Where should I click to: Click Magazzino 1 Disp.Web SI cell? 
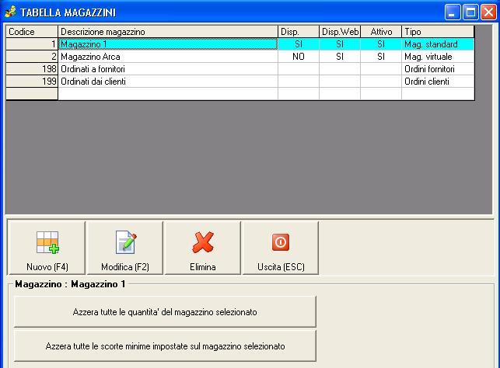[x=340, y=44]
